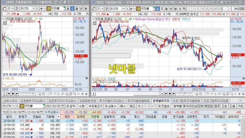Open stock code 251270 dropdown in left chart
Viewport: 245px width, 138px height.
[x=33, y=9]
